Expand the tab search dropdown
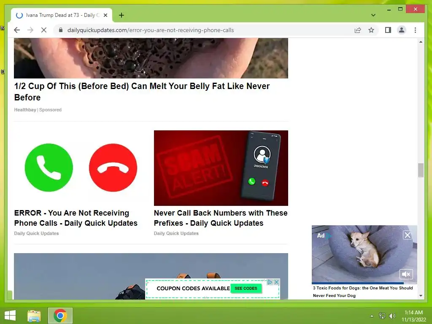Viewport: 432px width, 324px height. coord(373,15)
